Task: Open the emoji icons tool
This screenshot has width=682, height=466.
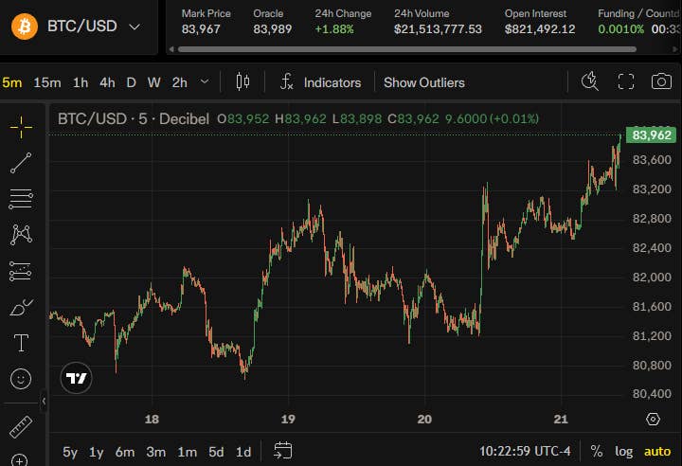Action: 21,379
